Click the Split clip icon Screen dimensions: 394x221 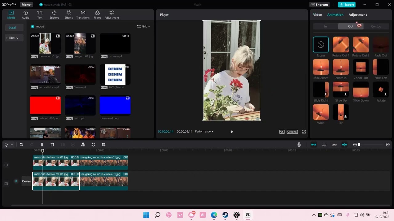coord(42,145)
